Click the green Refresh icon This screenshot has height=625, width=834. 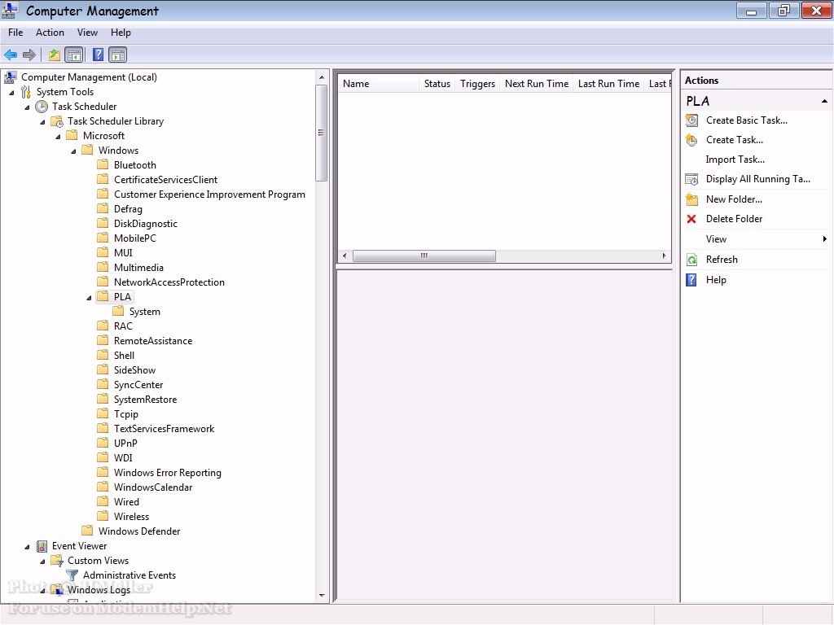point(691,260)
